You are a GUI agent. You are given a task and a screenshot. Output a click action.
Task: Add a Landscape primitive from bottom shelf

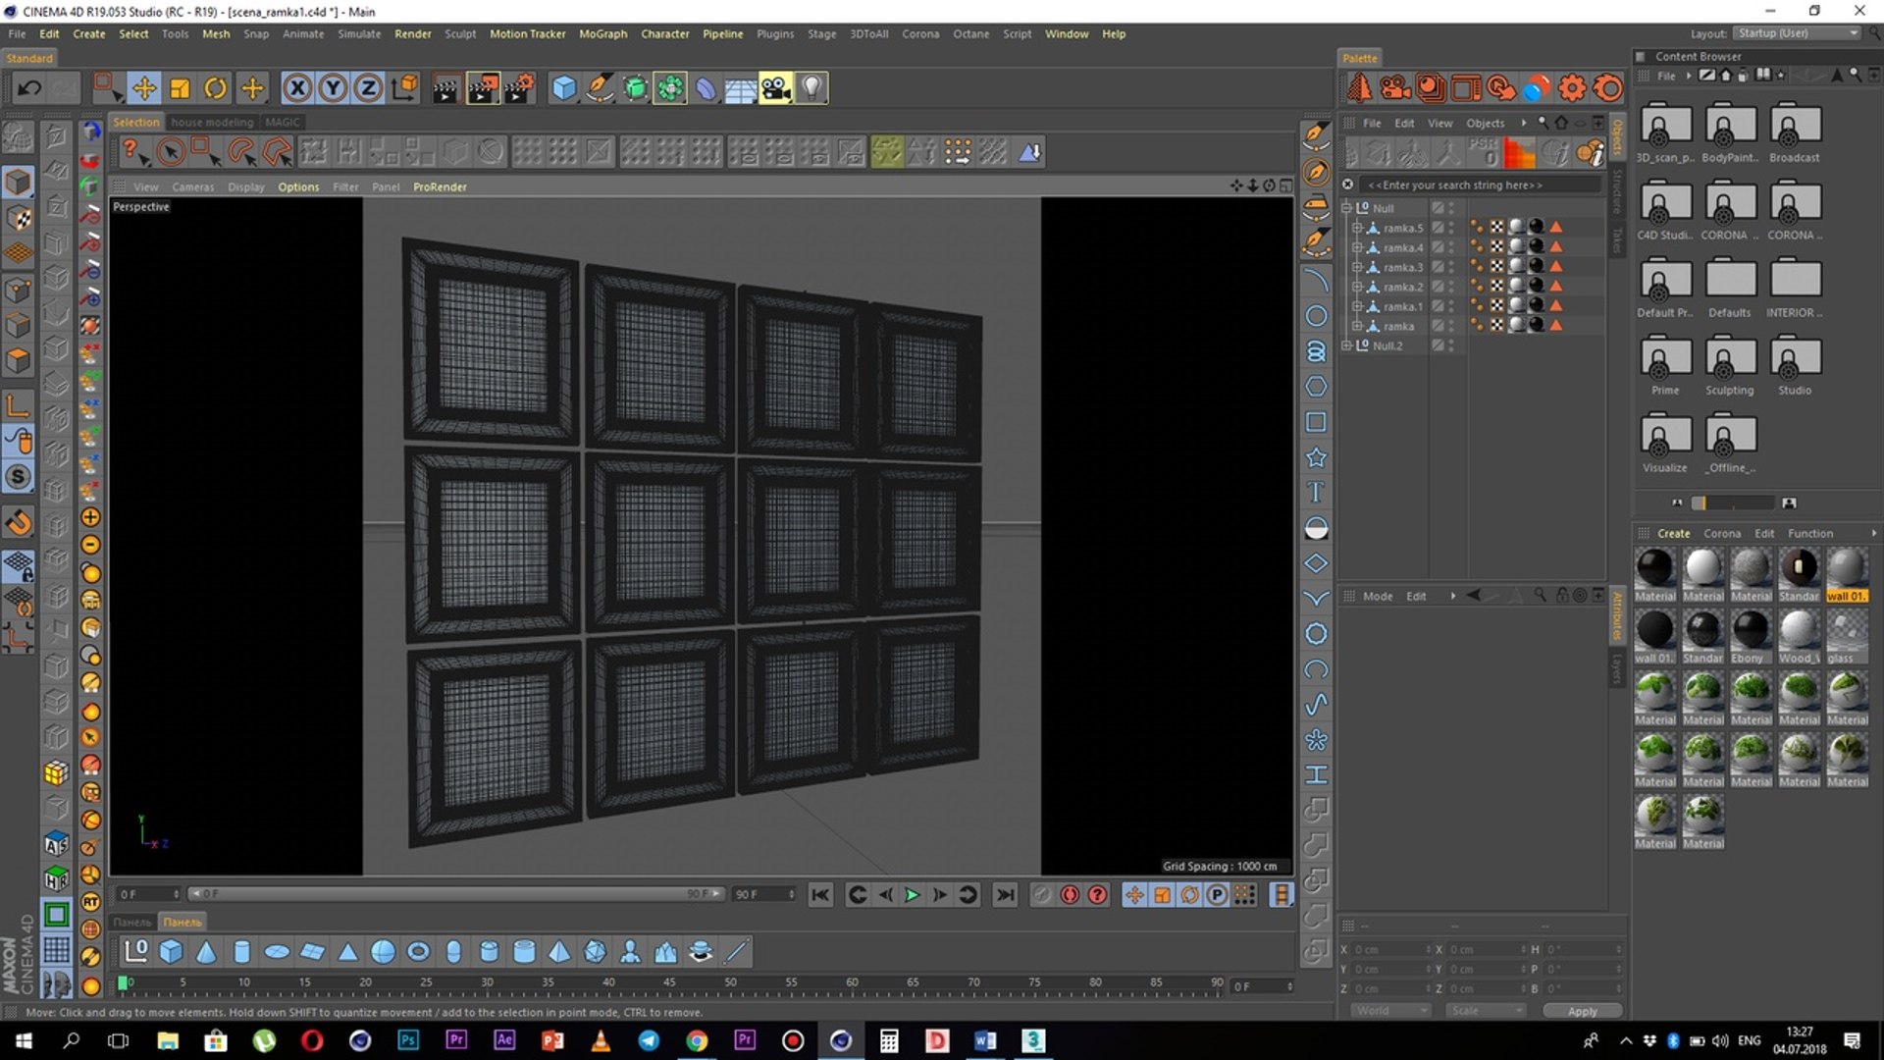click(x=665, y=951)
